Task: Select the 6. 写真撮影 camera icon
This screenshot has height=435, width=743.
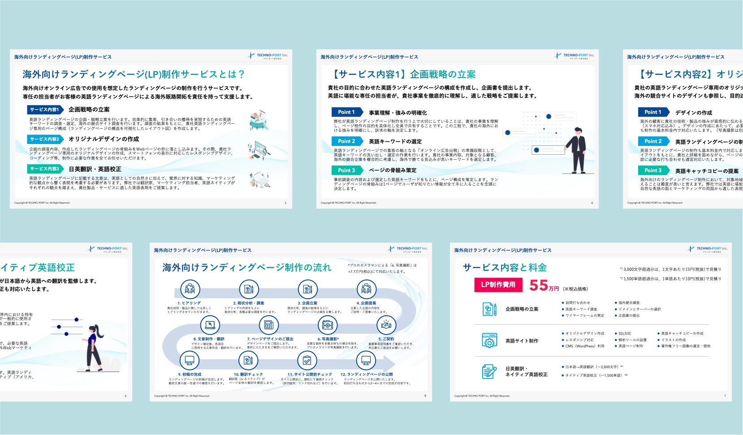Action: tap(328, 325)
